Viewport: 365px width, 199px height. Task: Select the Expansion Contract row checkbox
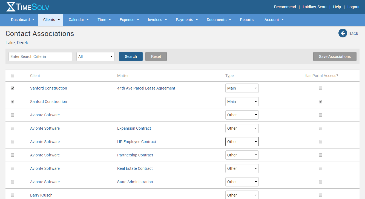pyautogui.click(x=13, y=129)
